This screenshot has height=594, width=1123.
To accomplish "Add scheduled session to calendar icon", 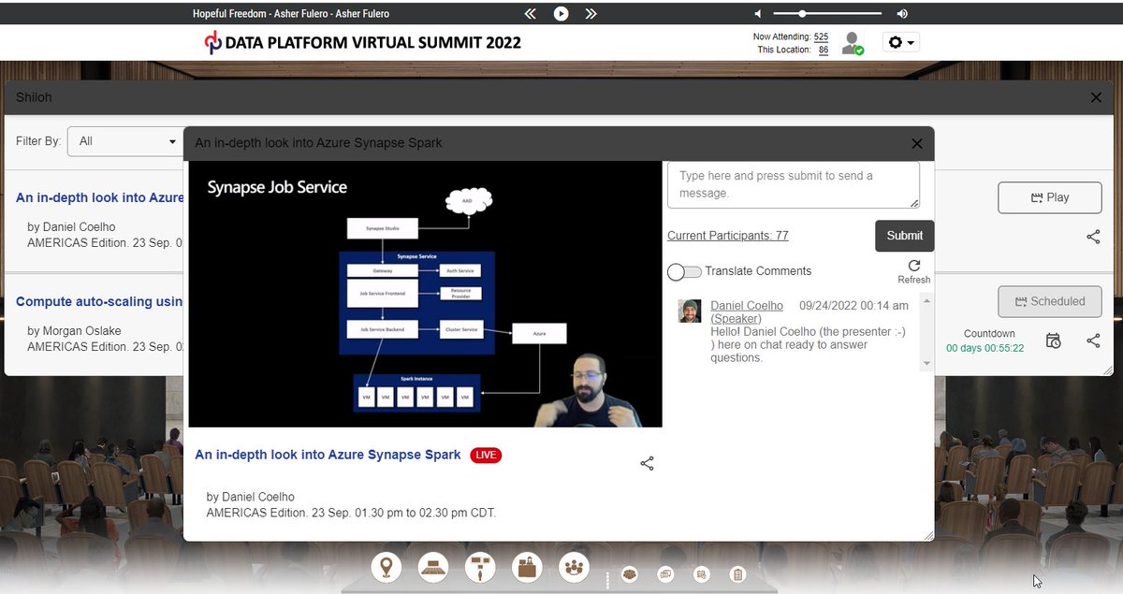I will tap(1053, 340).
